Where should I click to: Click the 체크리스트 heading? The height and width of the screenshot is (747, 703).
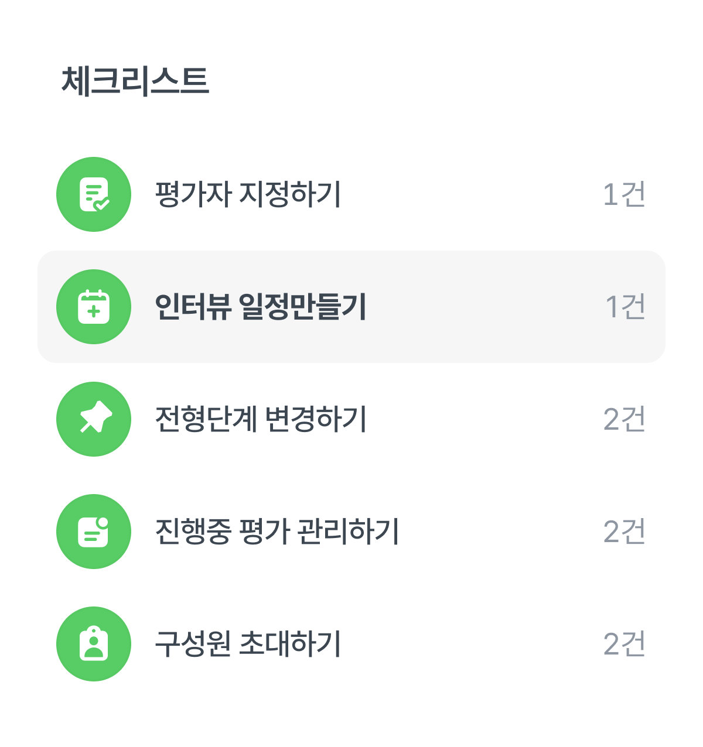(x=135, y=81)
